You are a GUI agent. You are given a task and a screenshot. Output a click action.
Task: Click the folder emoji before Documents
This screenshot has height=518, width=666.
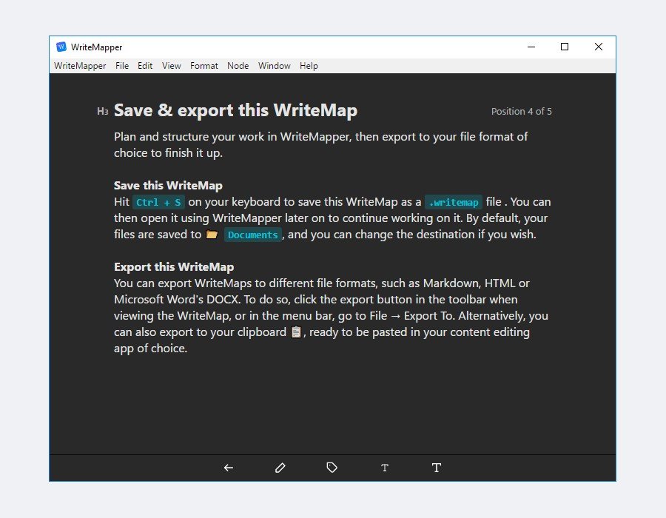point(212,235)
